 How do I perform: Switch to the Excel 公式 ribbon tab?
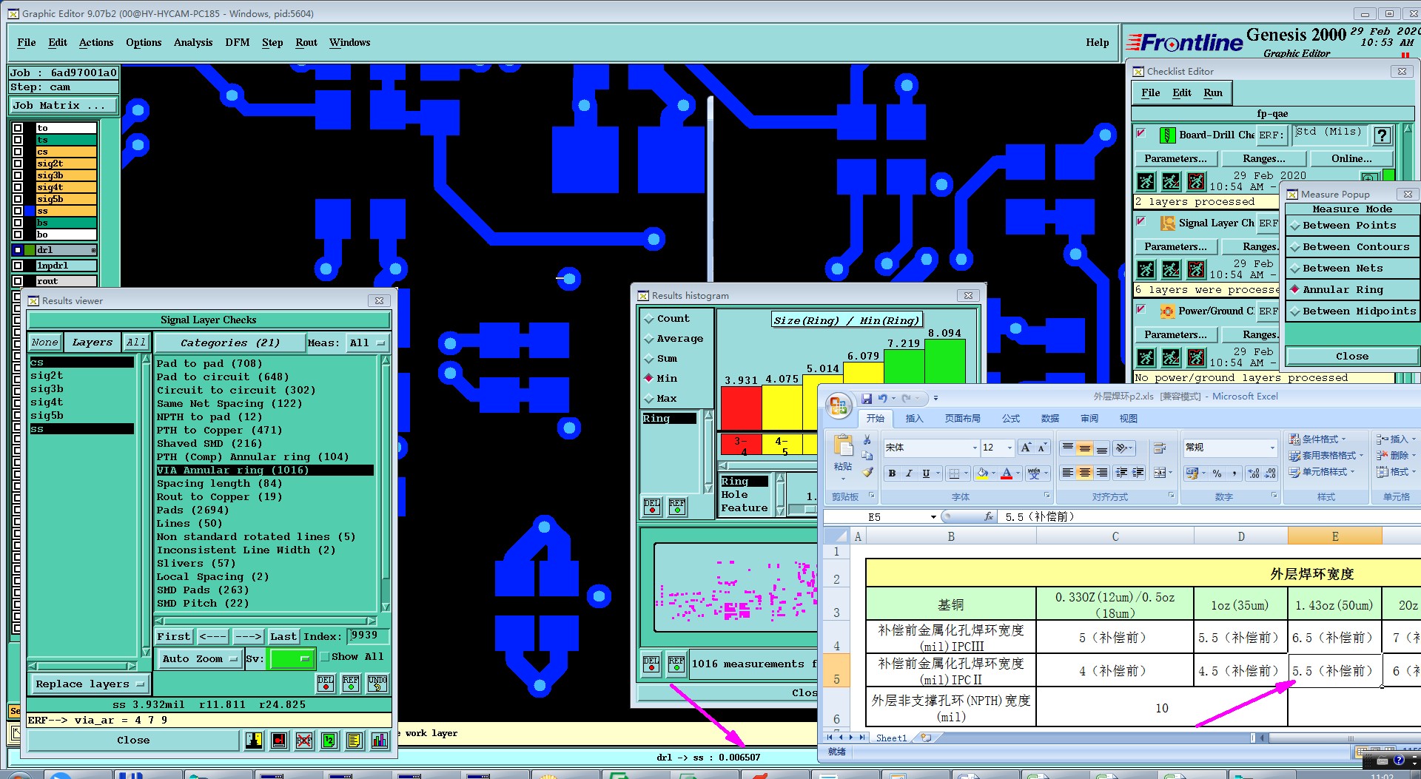(1011, 419)
